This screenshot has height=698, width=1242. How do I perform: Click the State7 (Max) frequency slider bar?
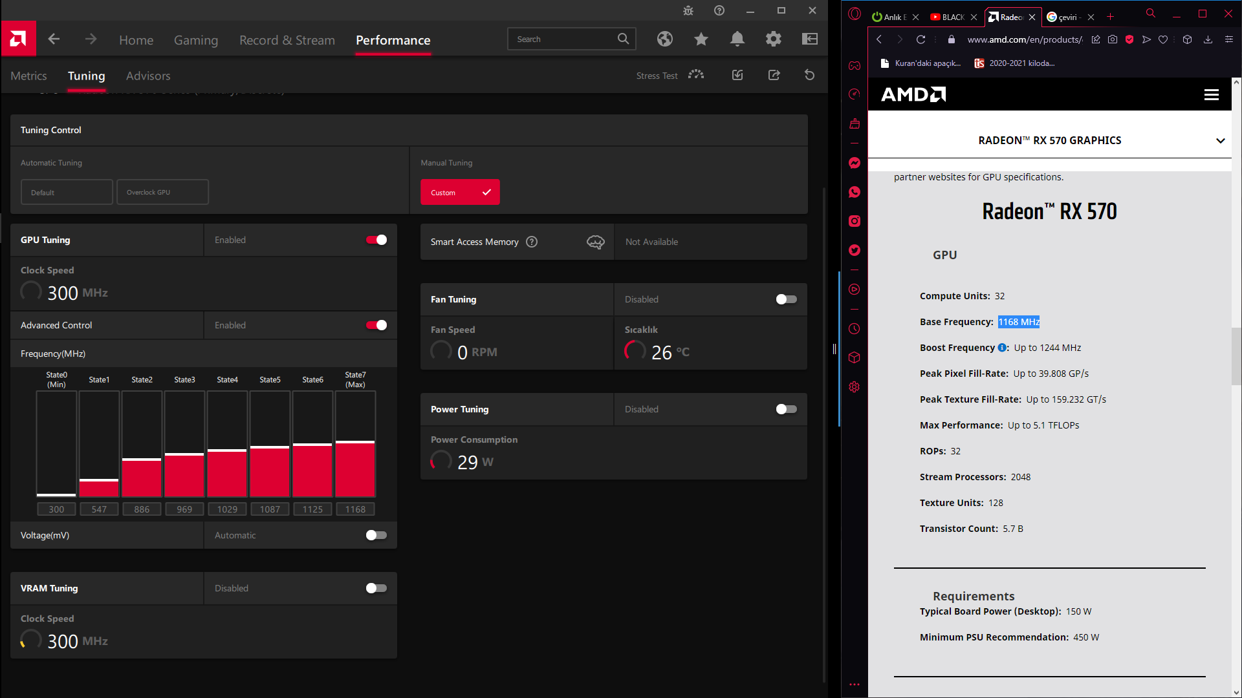tap(355, 443)
